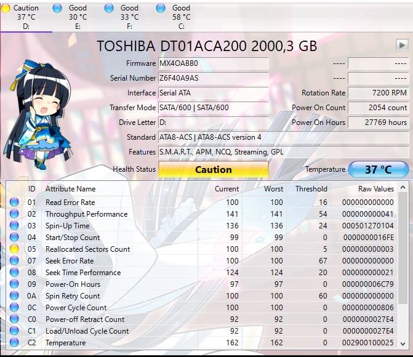
Task: Click the Standard field ATA8-ACS
Action: (x=283, y=137)
